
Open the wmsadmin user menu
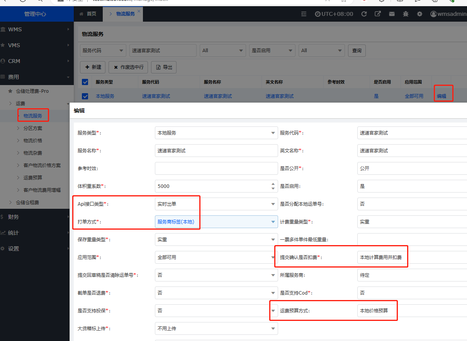(448, 14)
